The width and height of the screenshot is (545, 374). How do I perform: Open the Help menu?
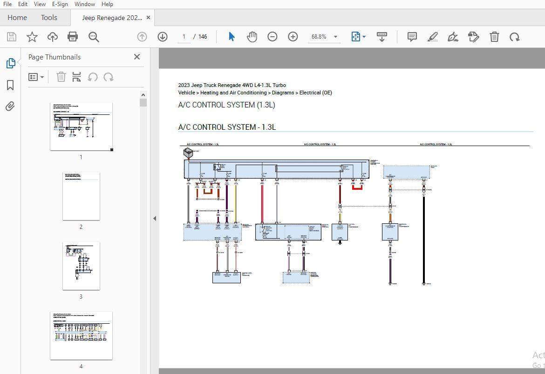click(x=107, y=4)
